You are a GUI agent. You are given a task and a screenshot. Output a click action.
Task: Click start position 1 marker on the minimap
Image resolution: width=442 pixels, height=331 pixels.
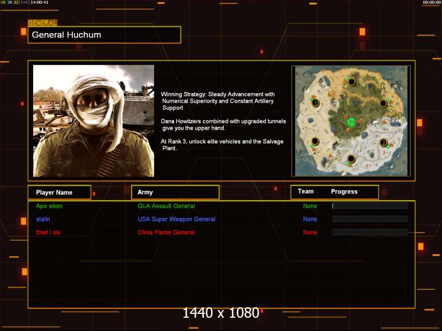(x=315, y=103)
